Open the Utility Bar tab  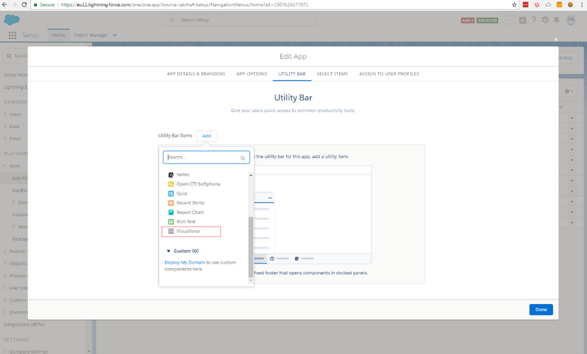coord(292,74)
